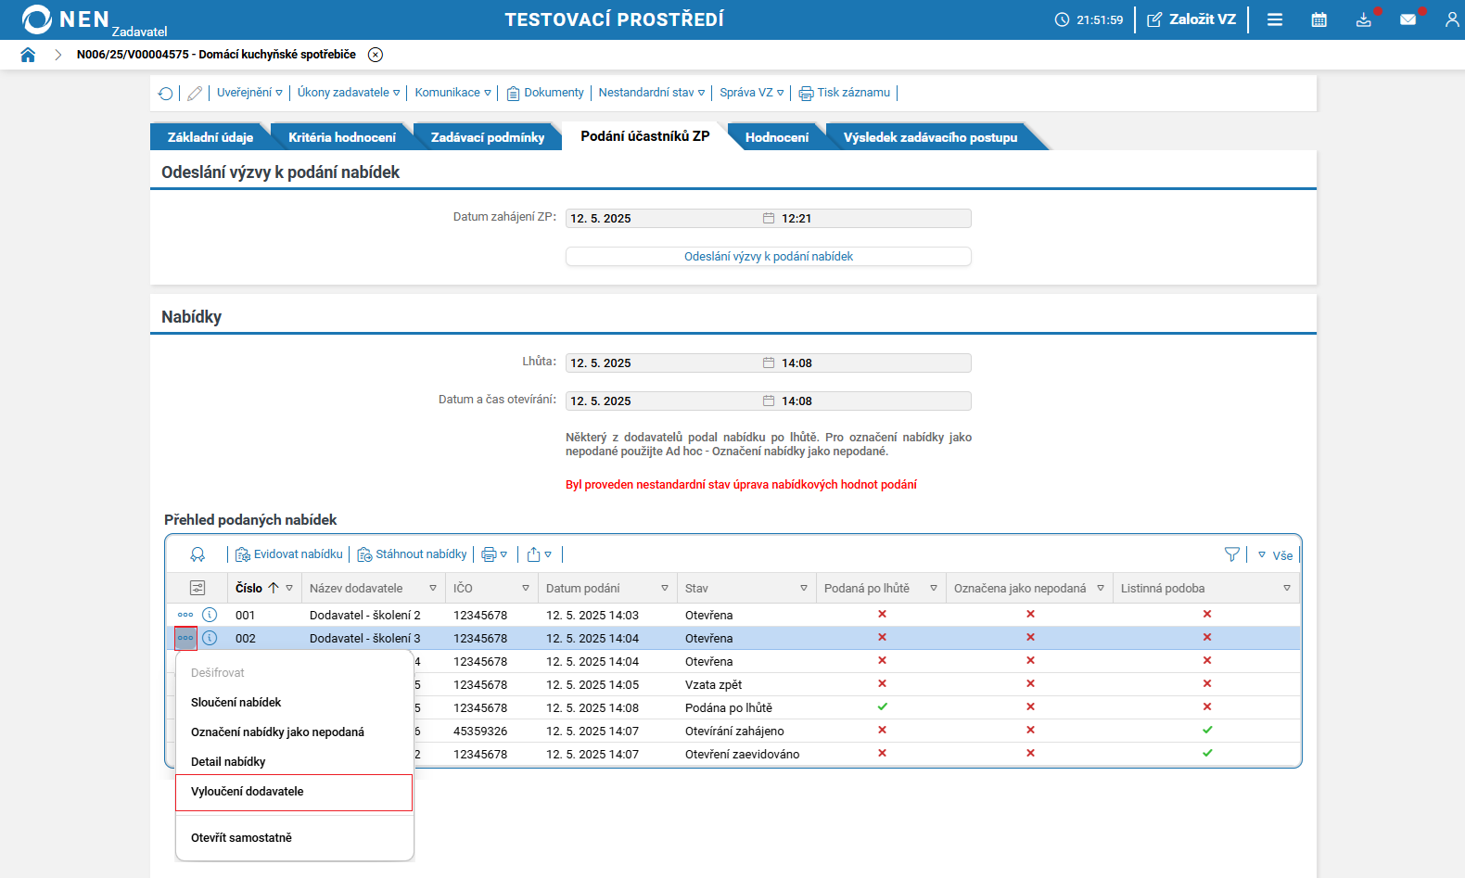Image resolution: width=1465 pixels, height=878 pixels.
Task: Open the messages envelope icon
Action: (1408, 19)
